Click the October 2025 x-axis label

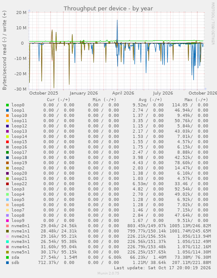click(x=44, y=93)
